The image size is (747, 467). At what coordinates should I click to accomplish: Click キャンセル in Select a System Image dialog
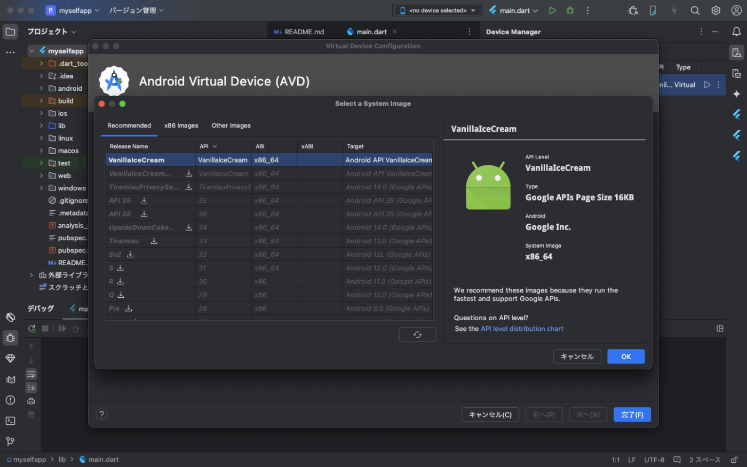(577, 357)
